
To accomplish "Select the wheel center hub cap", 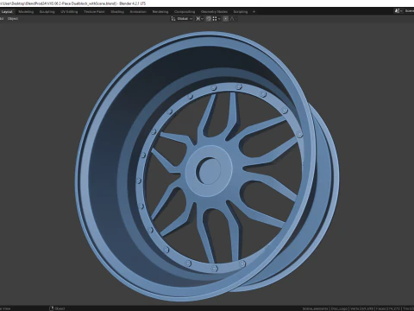I will (x=209, y=171).
